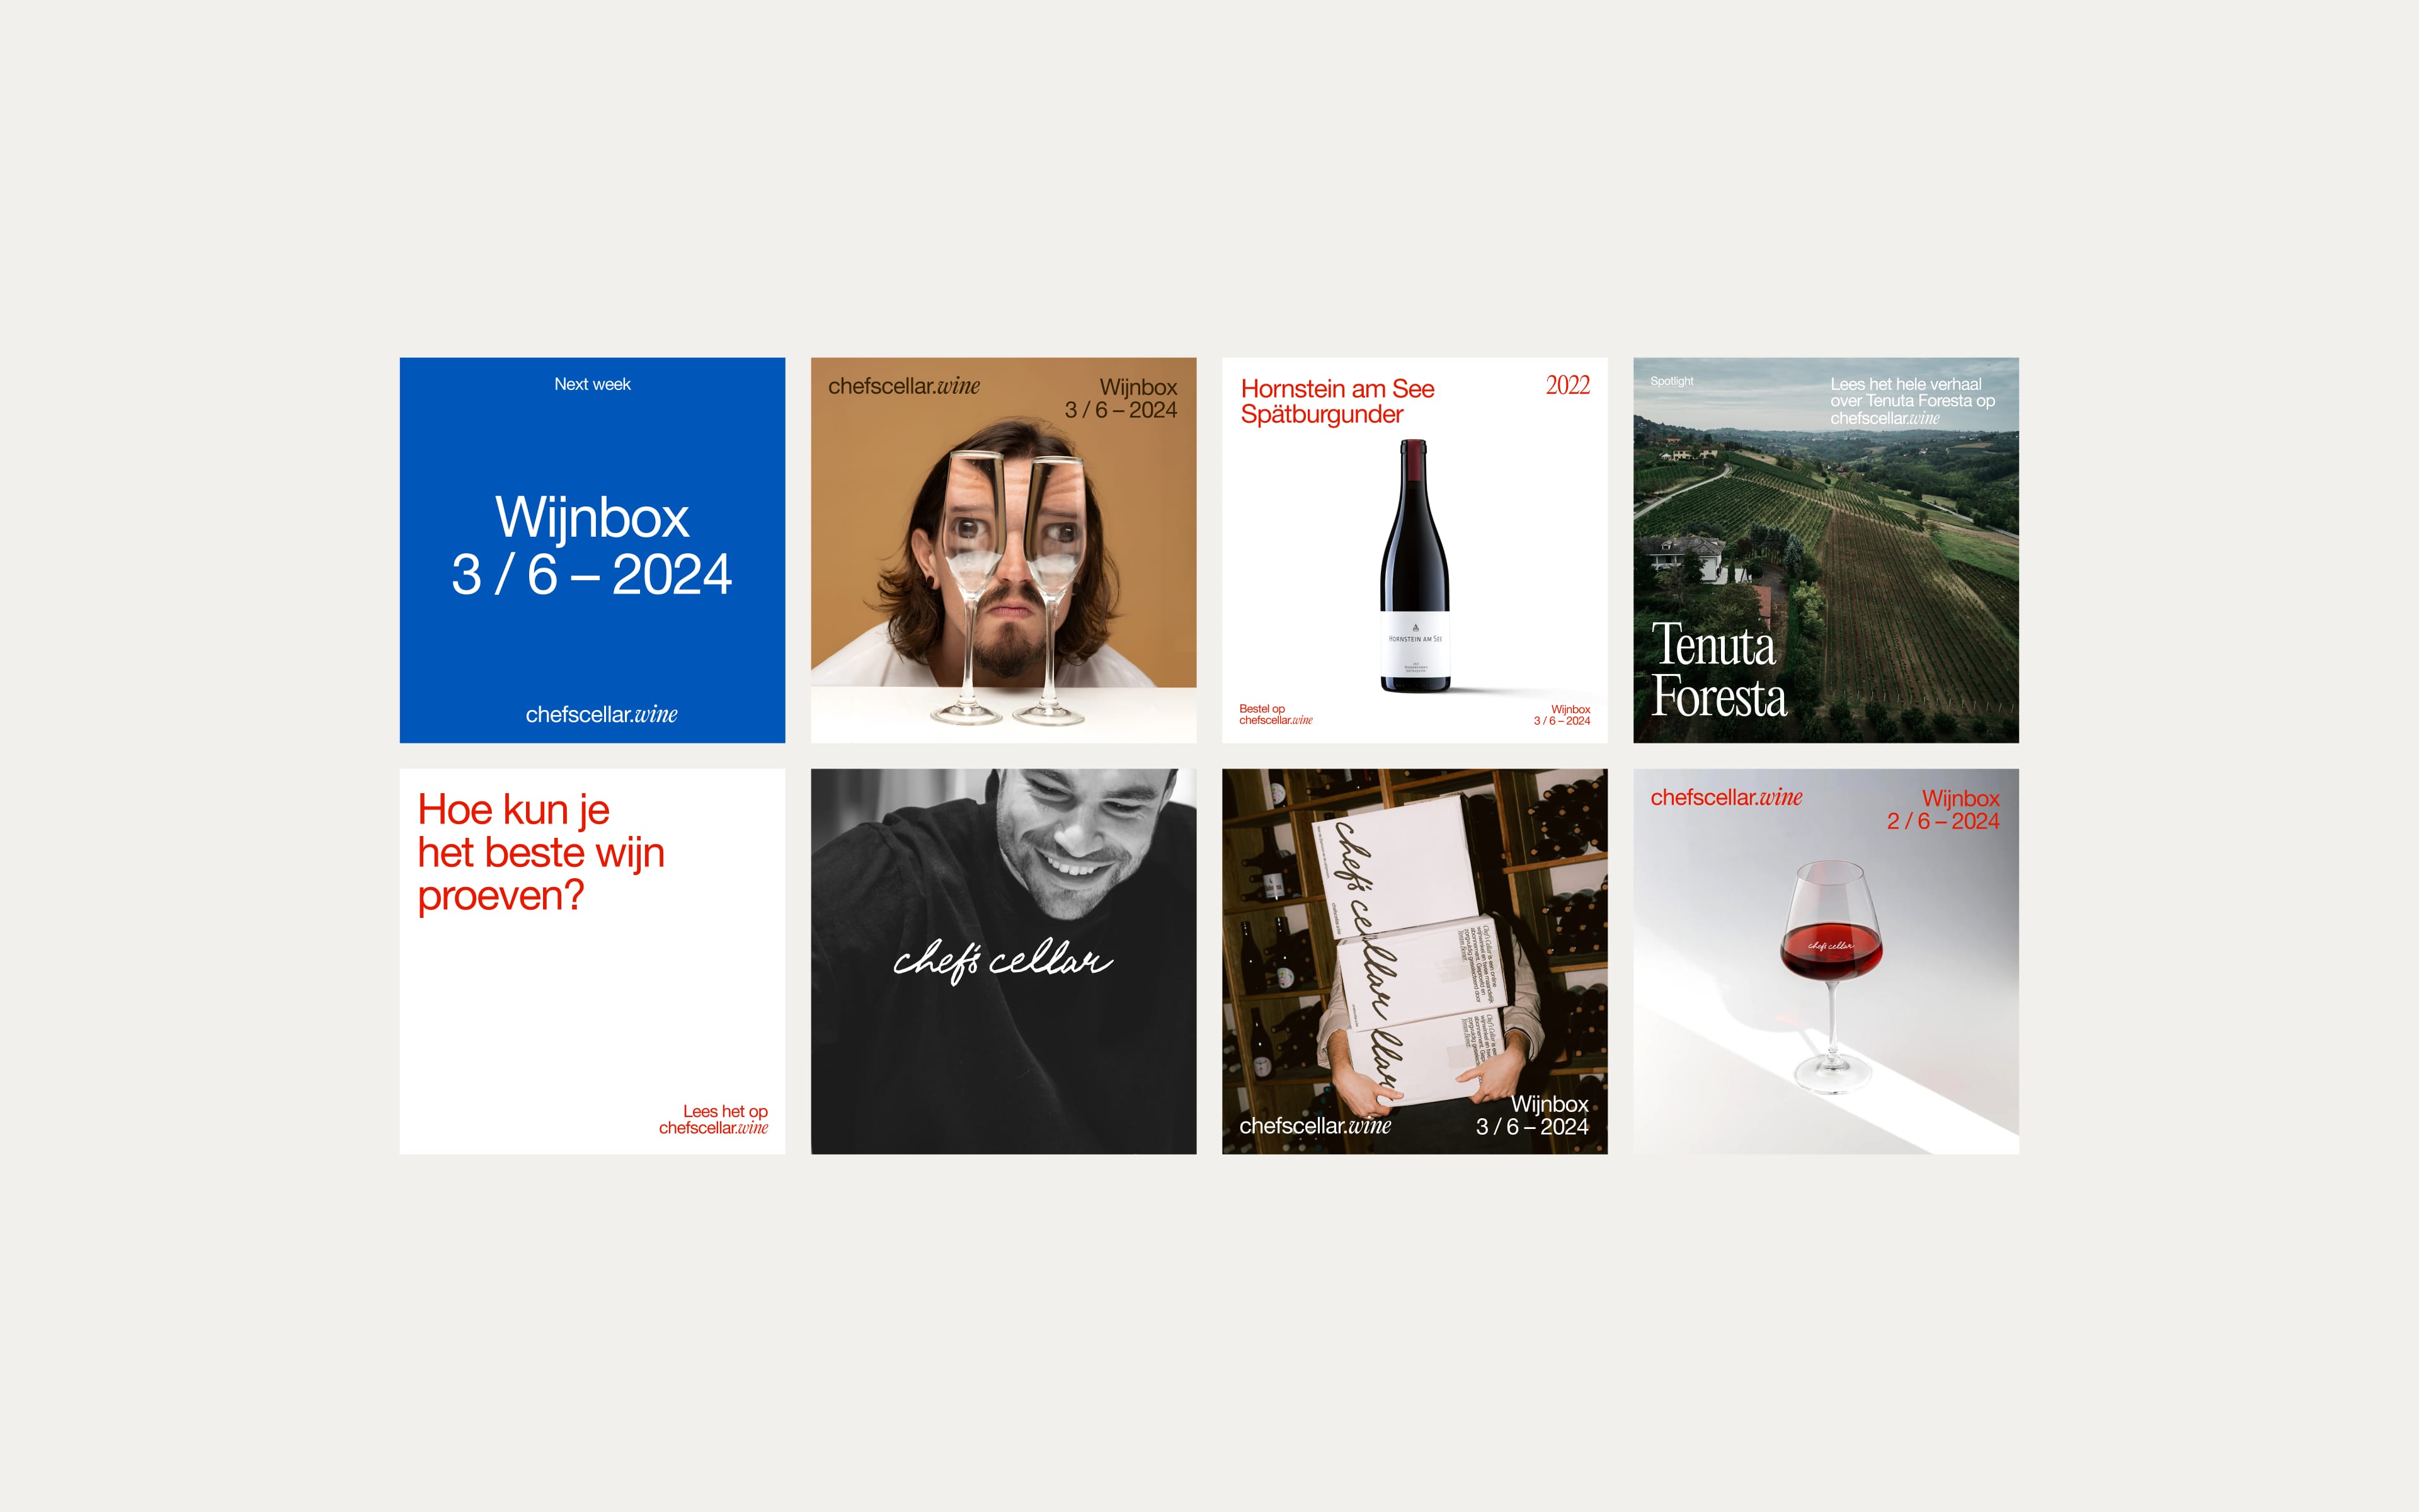Click the chef's cellar script logo on sweater
The height and width of the screenshot is (1512, 2419).
point(1003,960)
